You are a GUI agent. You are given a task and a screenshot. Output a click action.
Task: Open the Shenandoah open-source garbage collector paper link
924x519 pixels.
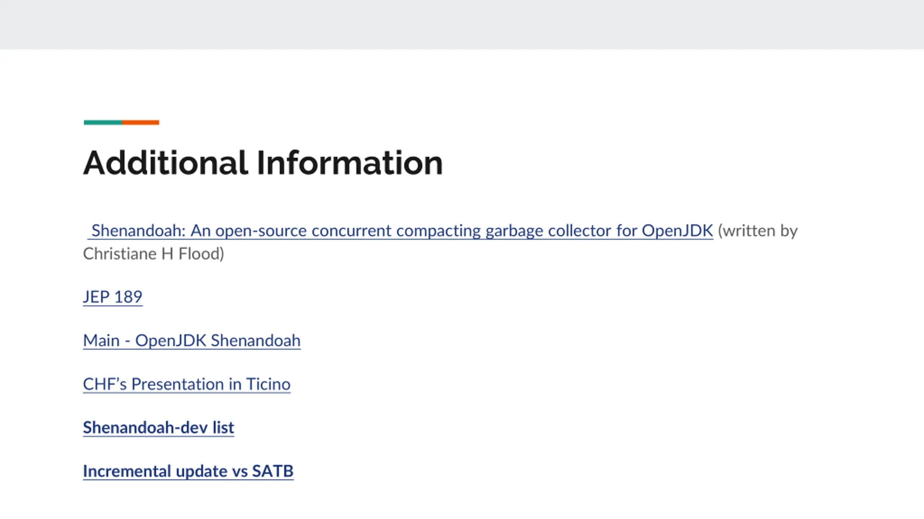click(401, 231)
